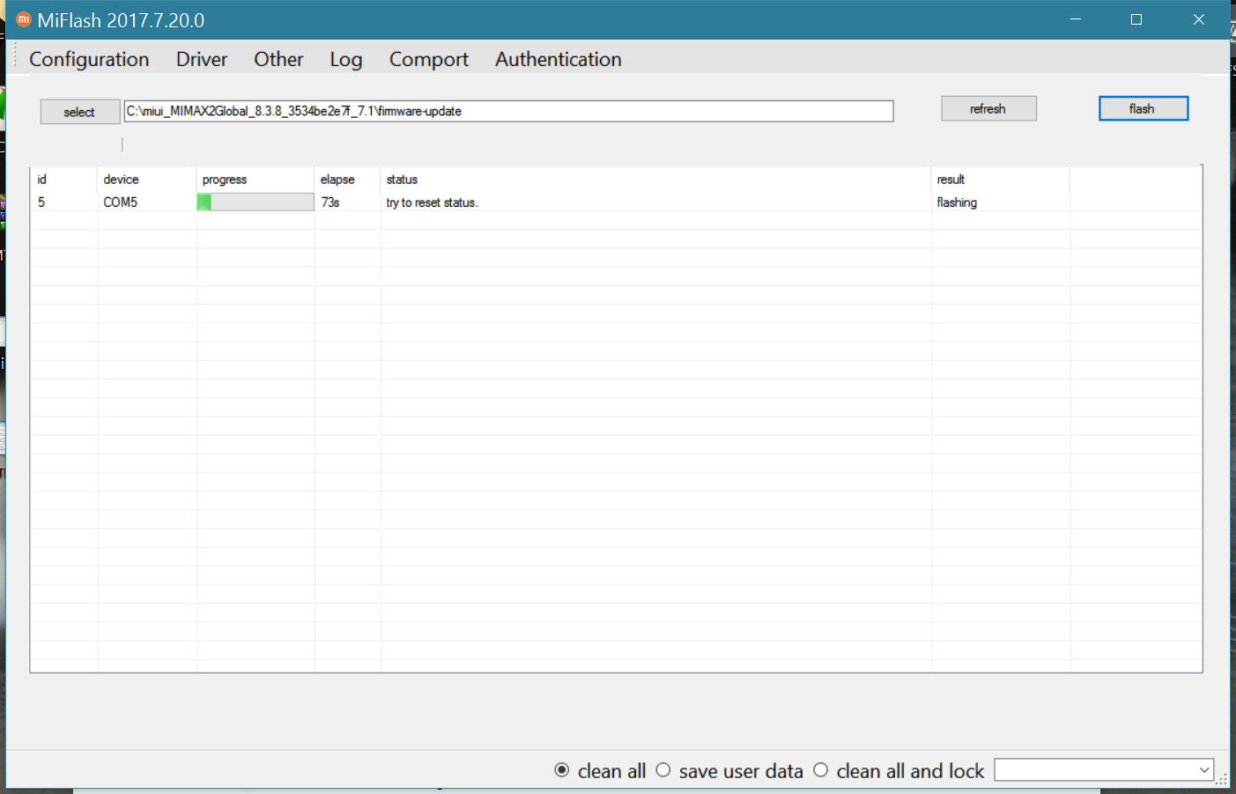Viewport: 1236px width, 794px height.
Task: Open the Comport menu
Action: [x=429, y=59]
